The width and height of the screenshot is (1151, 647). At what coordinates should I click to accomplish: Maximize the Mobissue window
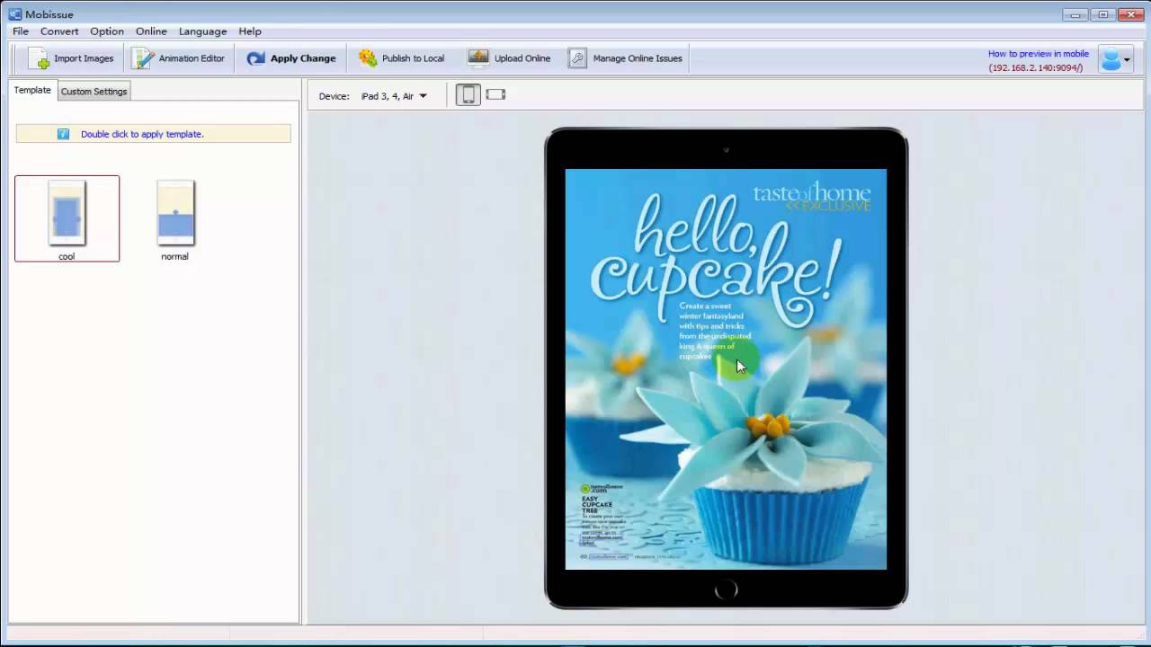1102,13
